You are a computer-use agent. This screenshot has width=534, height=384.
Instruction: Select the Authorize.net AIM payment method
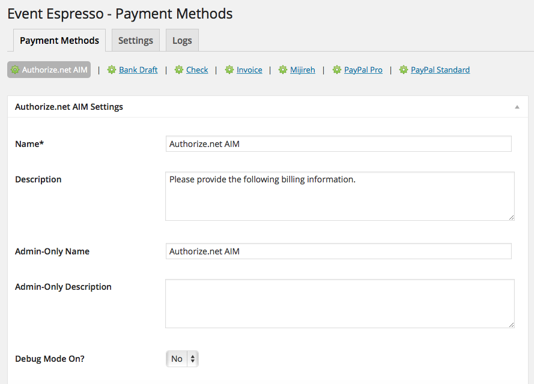(x=49, y=70)
